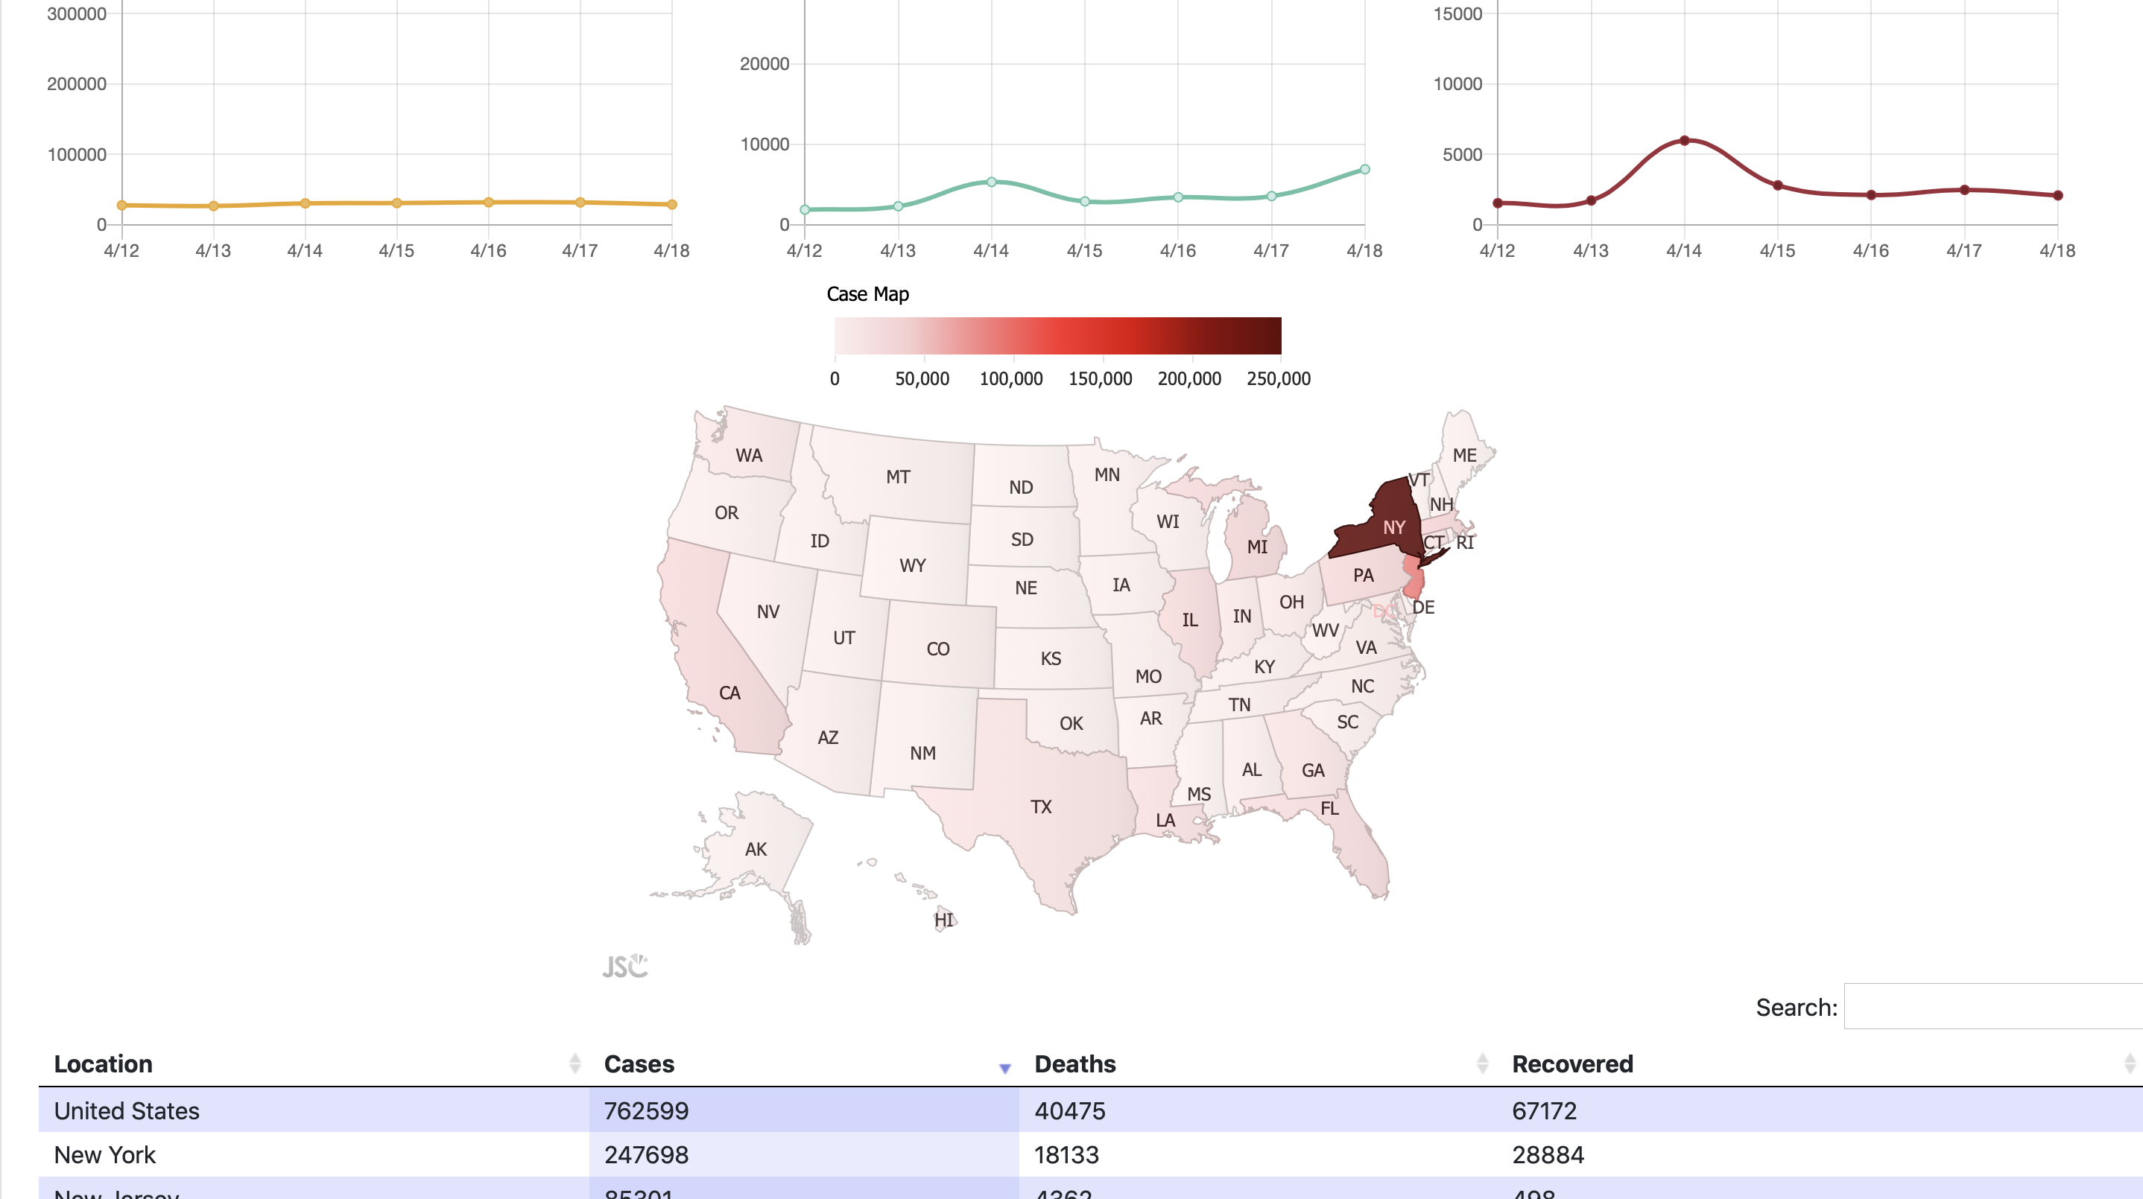Select Oklahoma on the case map
This screenshot has height=1199, width=2143.
coord(1071,723)
